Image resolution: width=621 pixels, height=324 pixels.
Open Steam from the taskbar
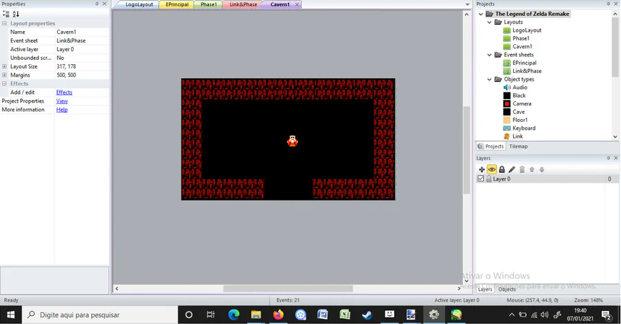367,315
